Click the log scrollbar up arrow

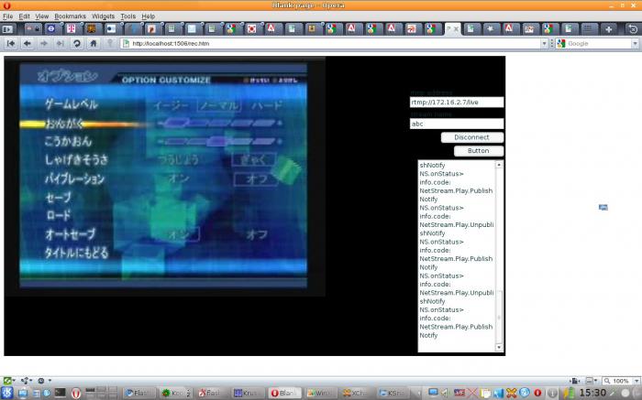click(499, 165)
